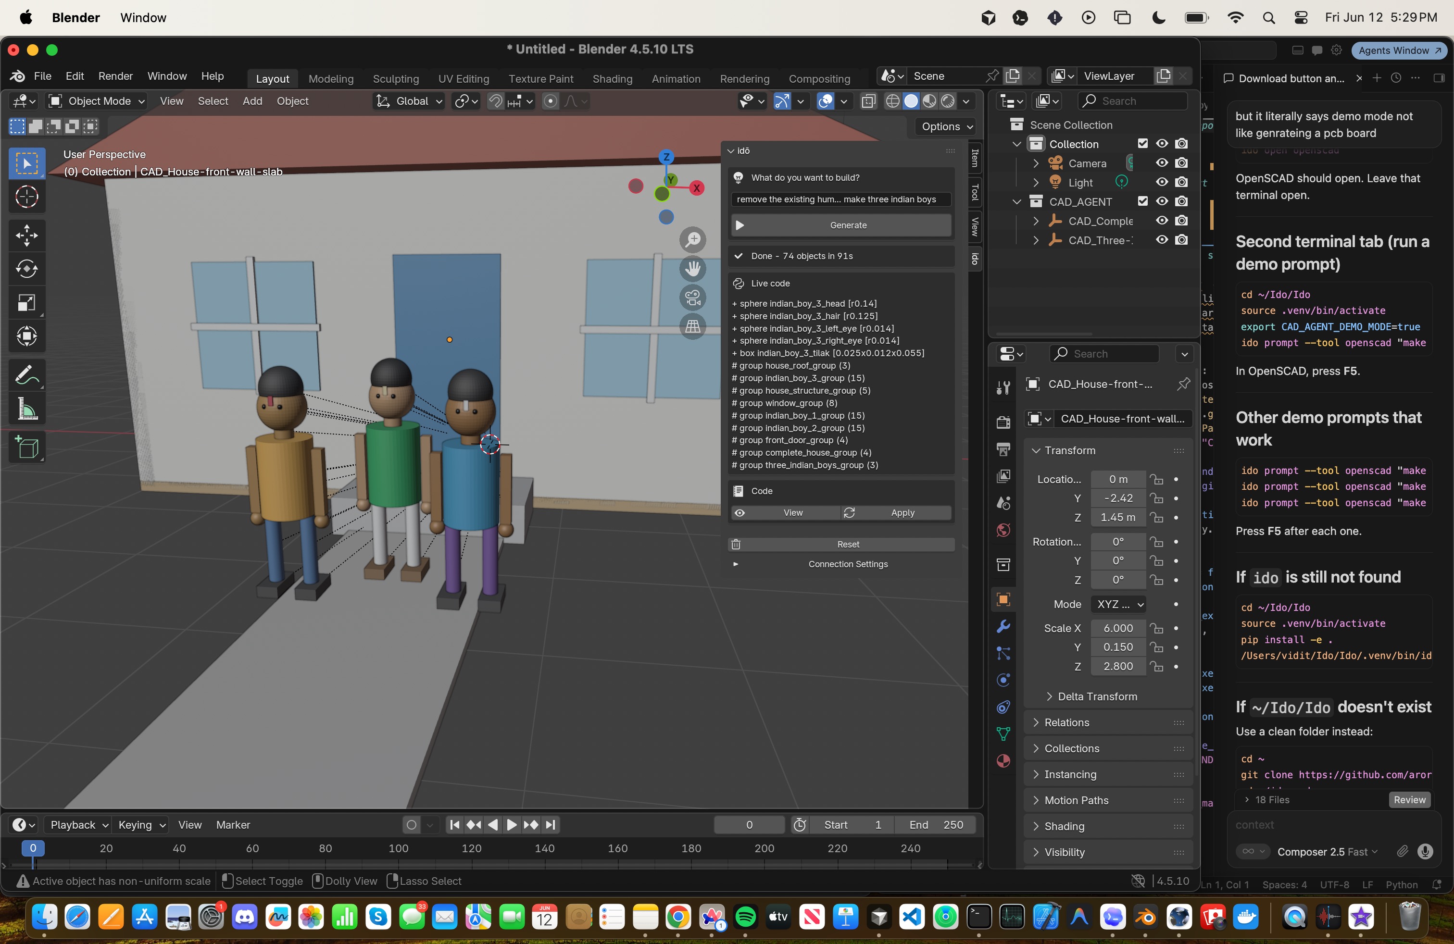
Task: Open the Render menu
Action: tap(115, 76)
